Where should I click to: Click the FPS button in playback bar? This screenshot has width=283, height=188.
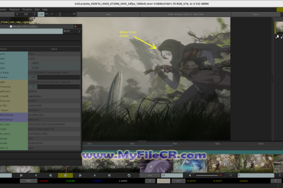[150, 175]
